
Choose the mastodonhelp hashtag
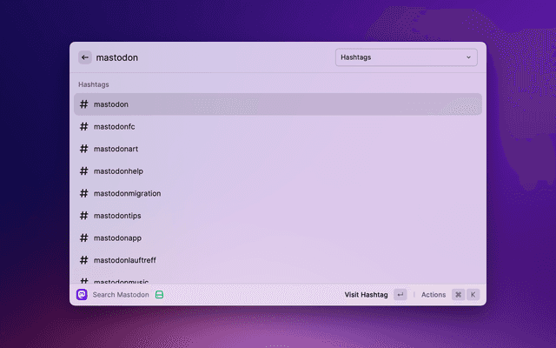pyautogui.click(x=278, y=171)
